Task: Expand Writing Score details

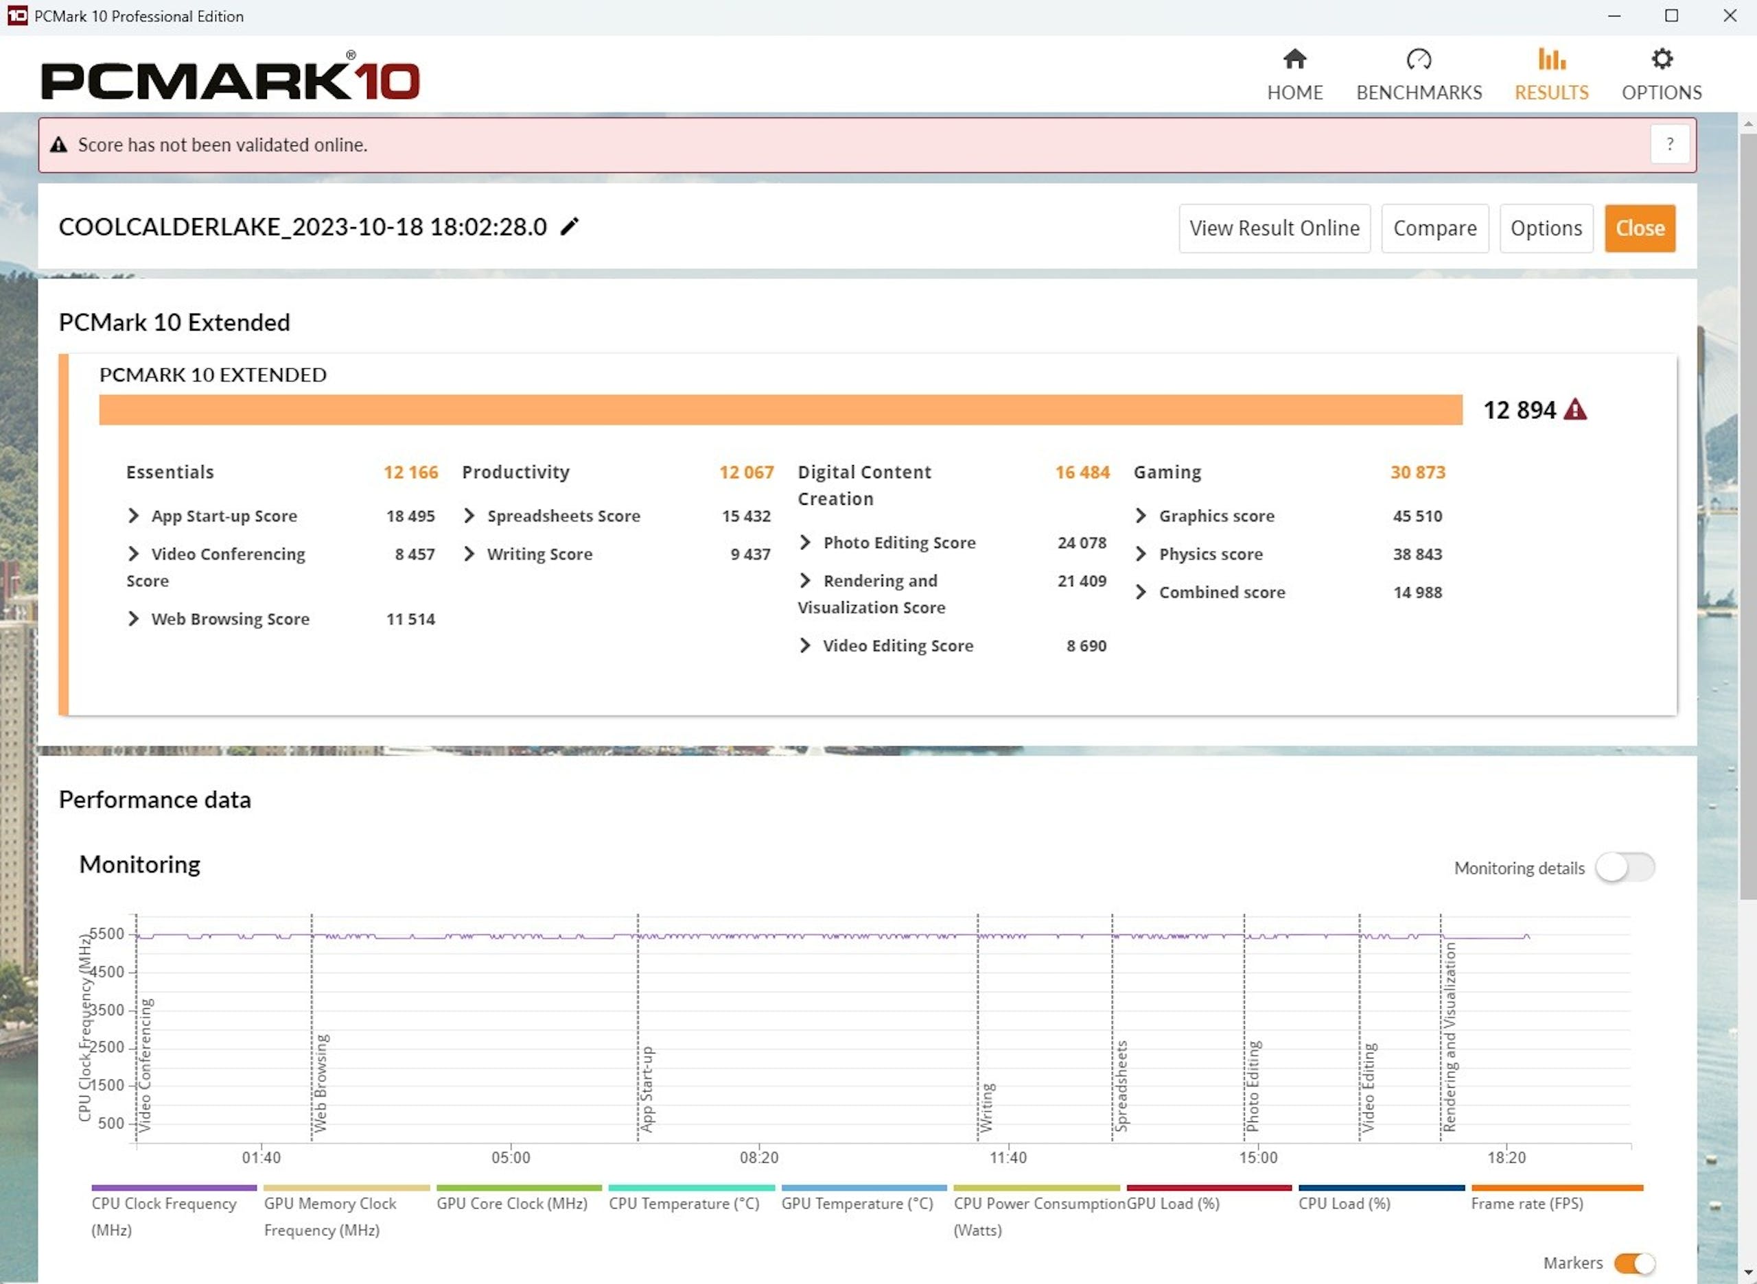Action: 469,554
